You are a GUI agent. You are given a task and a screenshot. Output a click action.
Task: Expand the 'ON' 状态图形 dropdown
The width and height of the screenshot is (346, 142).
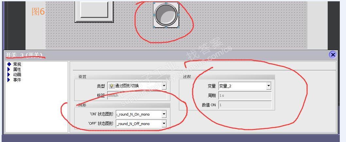click(164, 114)
